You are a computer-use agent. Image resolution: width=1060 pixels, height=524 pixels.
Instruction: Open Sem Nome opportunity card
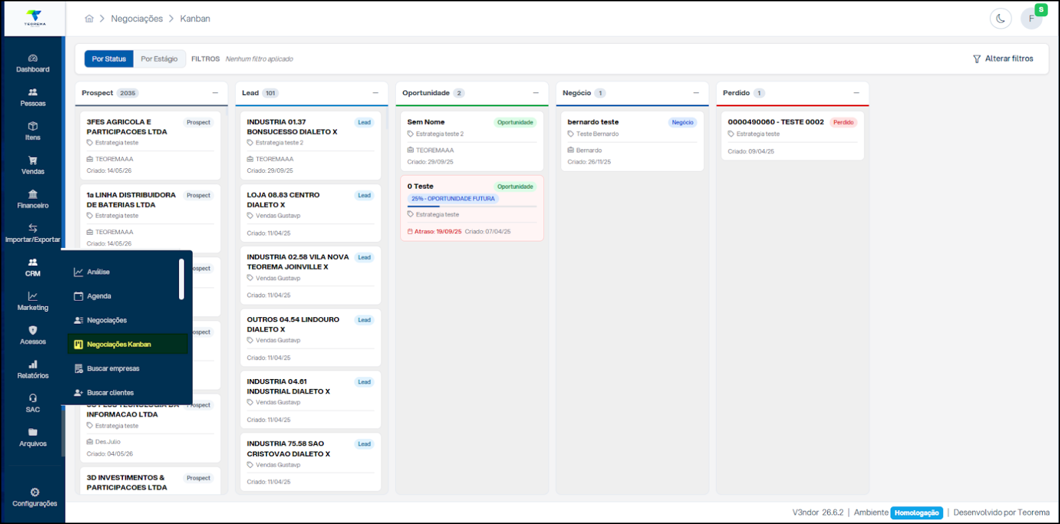click(x=471, y=142)
